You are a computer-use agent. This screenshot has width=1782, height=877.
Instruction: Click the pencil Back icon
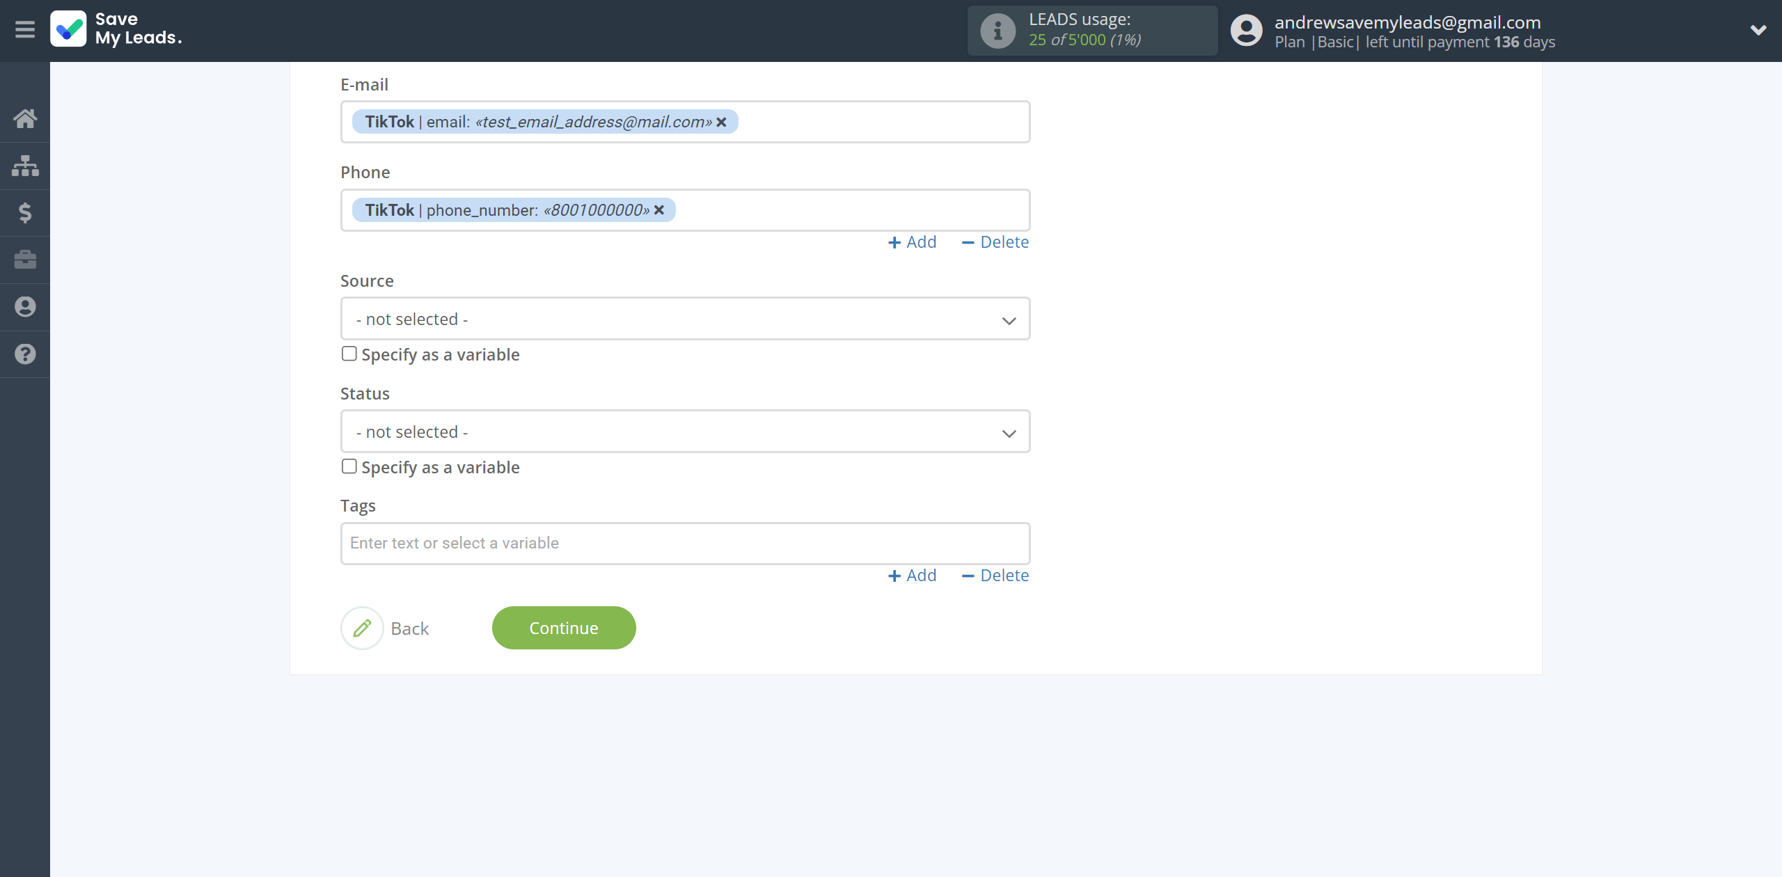tap(362, 628)
